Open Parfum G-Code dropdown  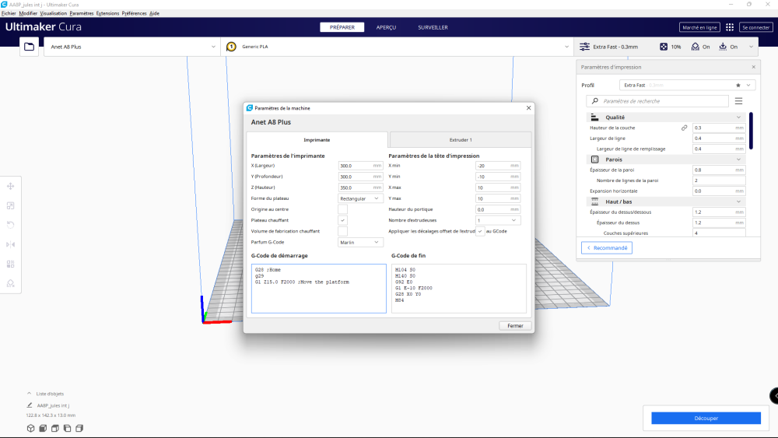[x=360, y=243]
